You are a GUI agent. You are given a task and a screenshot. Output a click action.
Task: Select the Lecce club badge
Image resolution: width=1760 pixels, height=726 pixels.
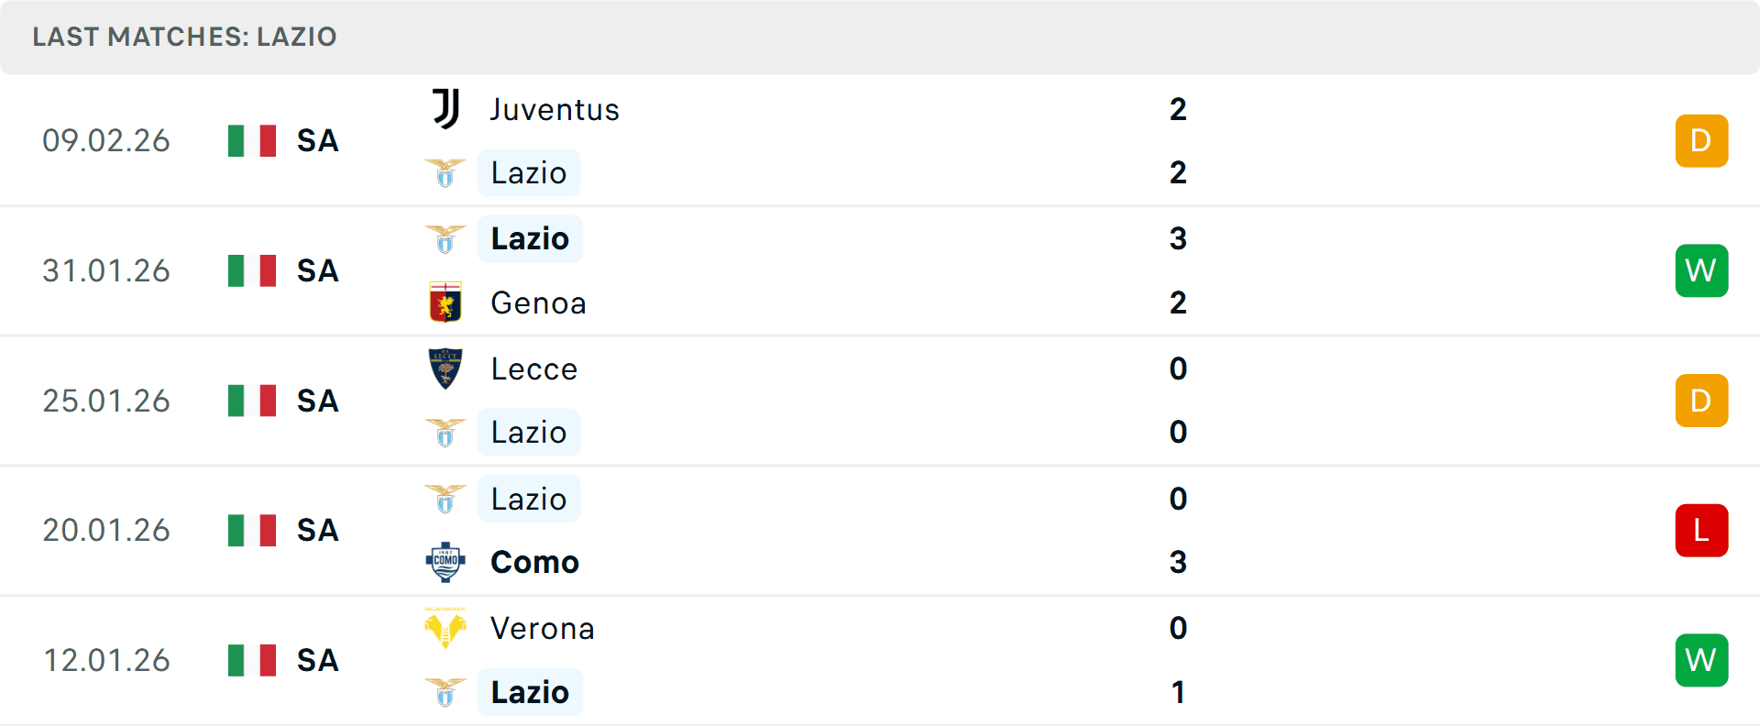coord(445,368)
